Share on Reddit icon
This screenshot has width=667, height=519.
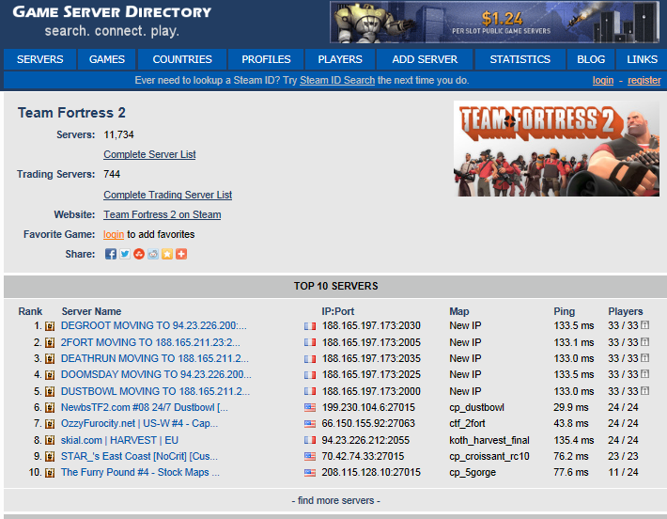pyautogui.click(x=153, y=254)
